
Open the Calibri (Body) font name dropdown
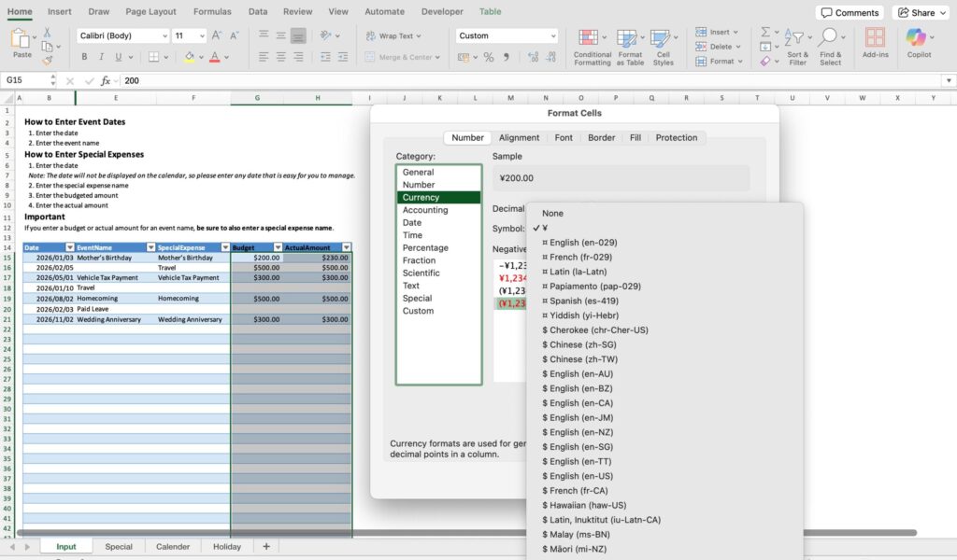click(164, 36)
